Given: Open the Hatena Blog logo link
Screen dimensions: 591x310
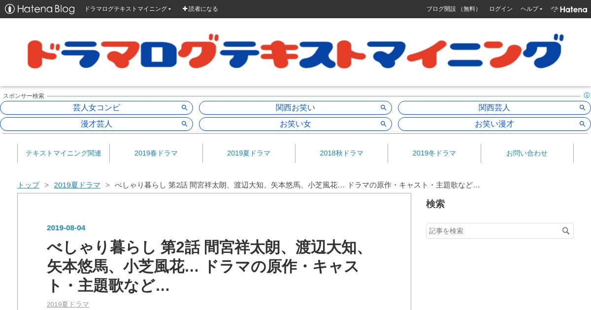Looking at the screenshot, I should (x=40, y=9).
